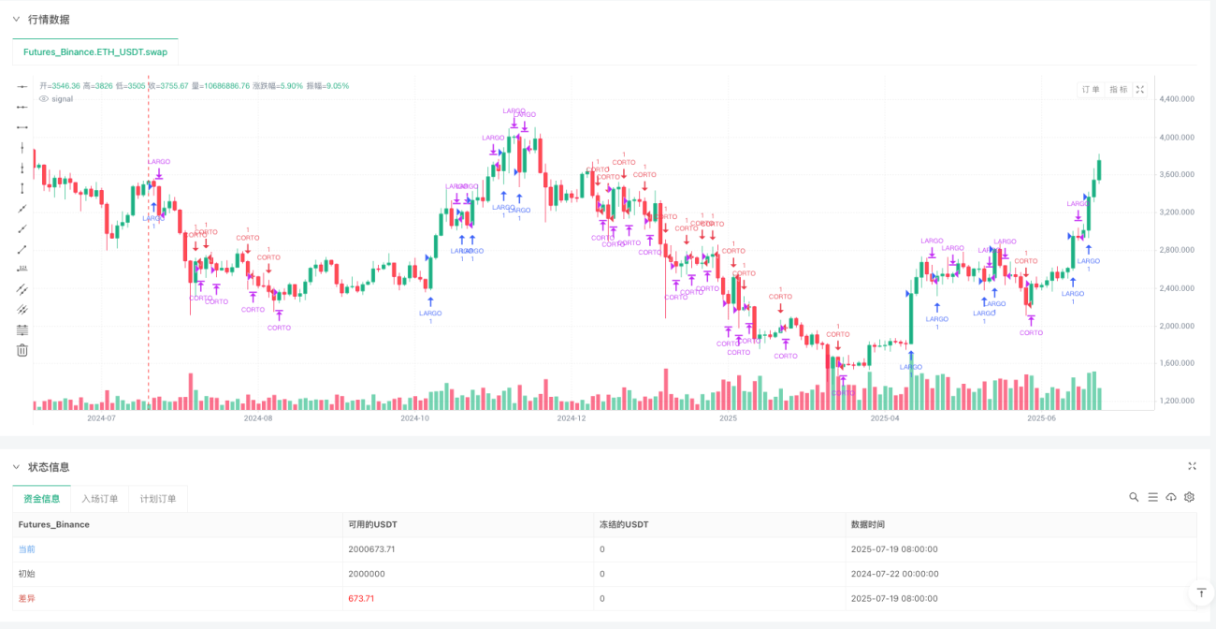Click the chart fullscreen expand icon
1216x629 pixels.
(1139, 90)
